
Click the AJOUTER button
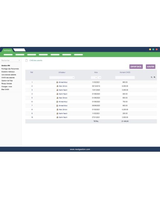coord(151,67)
